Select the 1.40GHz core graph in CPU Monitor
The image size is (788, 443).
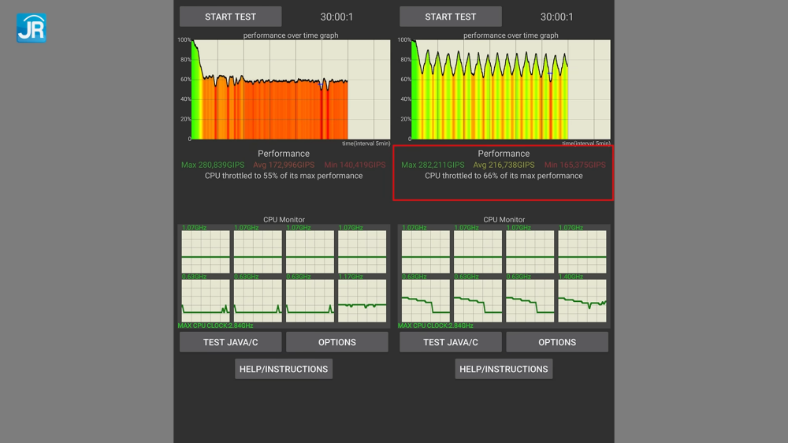[x=582, y=300]
